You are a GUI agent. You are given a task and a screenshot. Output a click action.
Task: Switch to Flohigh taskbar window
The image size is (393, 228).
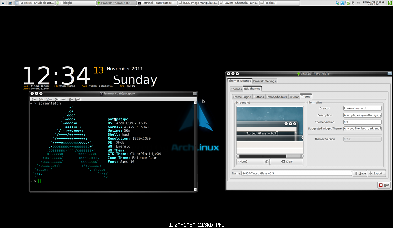tap(75, 3)
